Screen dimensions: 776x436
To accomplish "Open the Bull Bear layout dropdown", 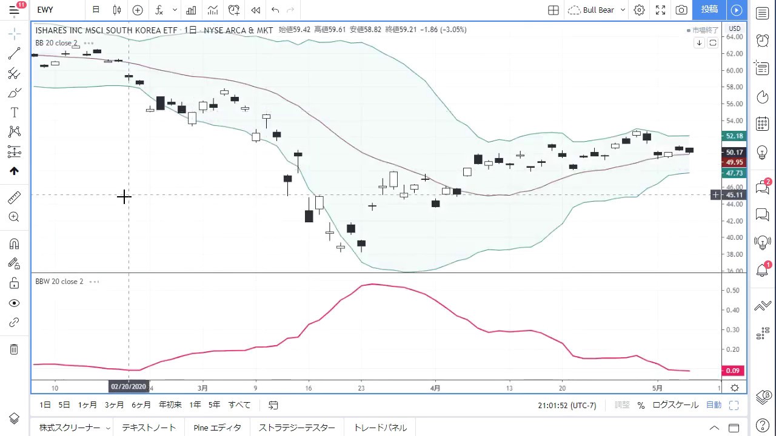I will [597, 10].
